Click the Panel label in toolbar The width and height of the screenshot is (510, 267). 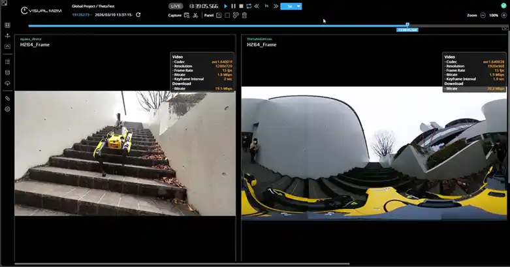[209, 15]
